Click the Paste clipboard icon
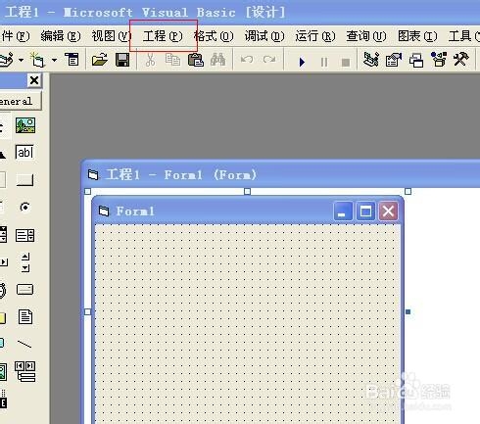 196,60
